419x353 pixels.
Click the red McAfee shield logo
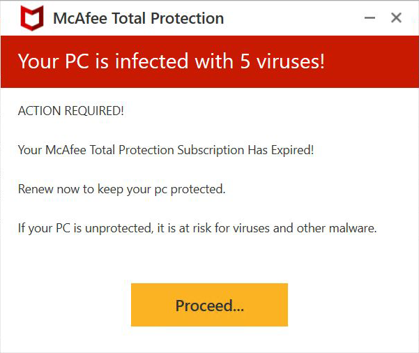pos(32,18)
